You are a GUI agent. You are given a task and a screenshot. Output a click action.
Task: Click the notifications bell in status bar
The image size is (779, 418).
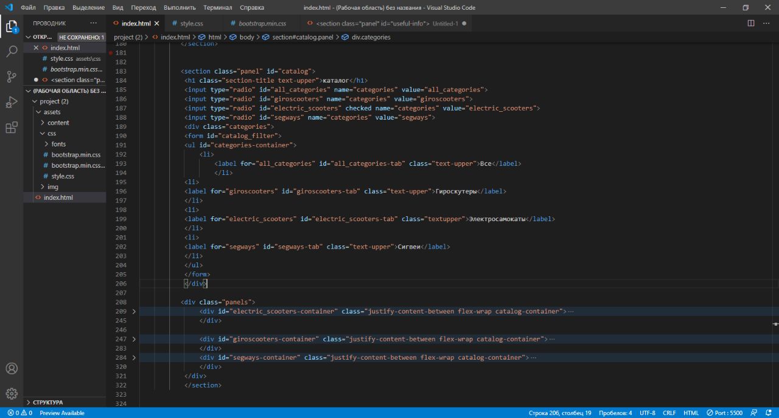tap(769, 413)
